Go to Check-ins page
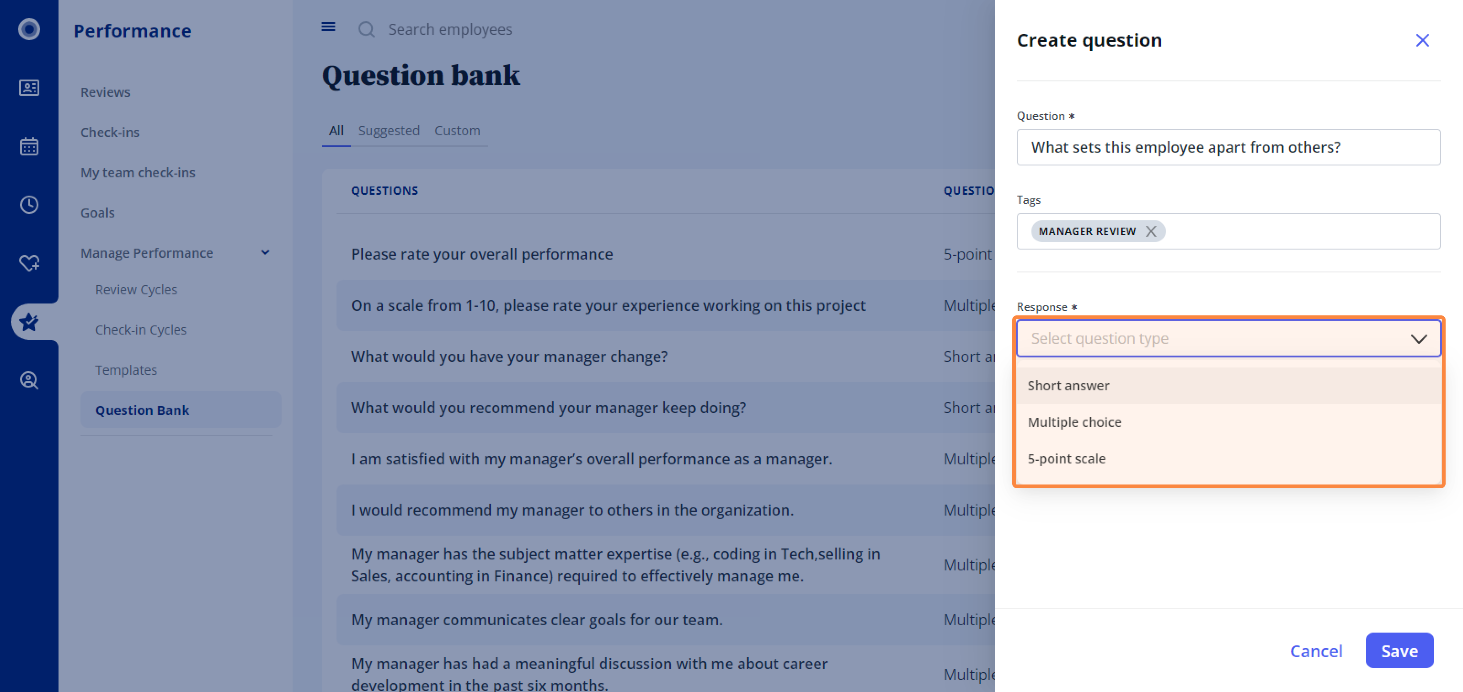This screenshot has width=1463, height=692. click(x=110, y=132)
